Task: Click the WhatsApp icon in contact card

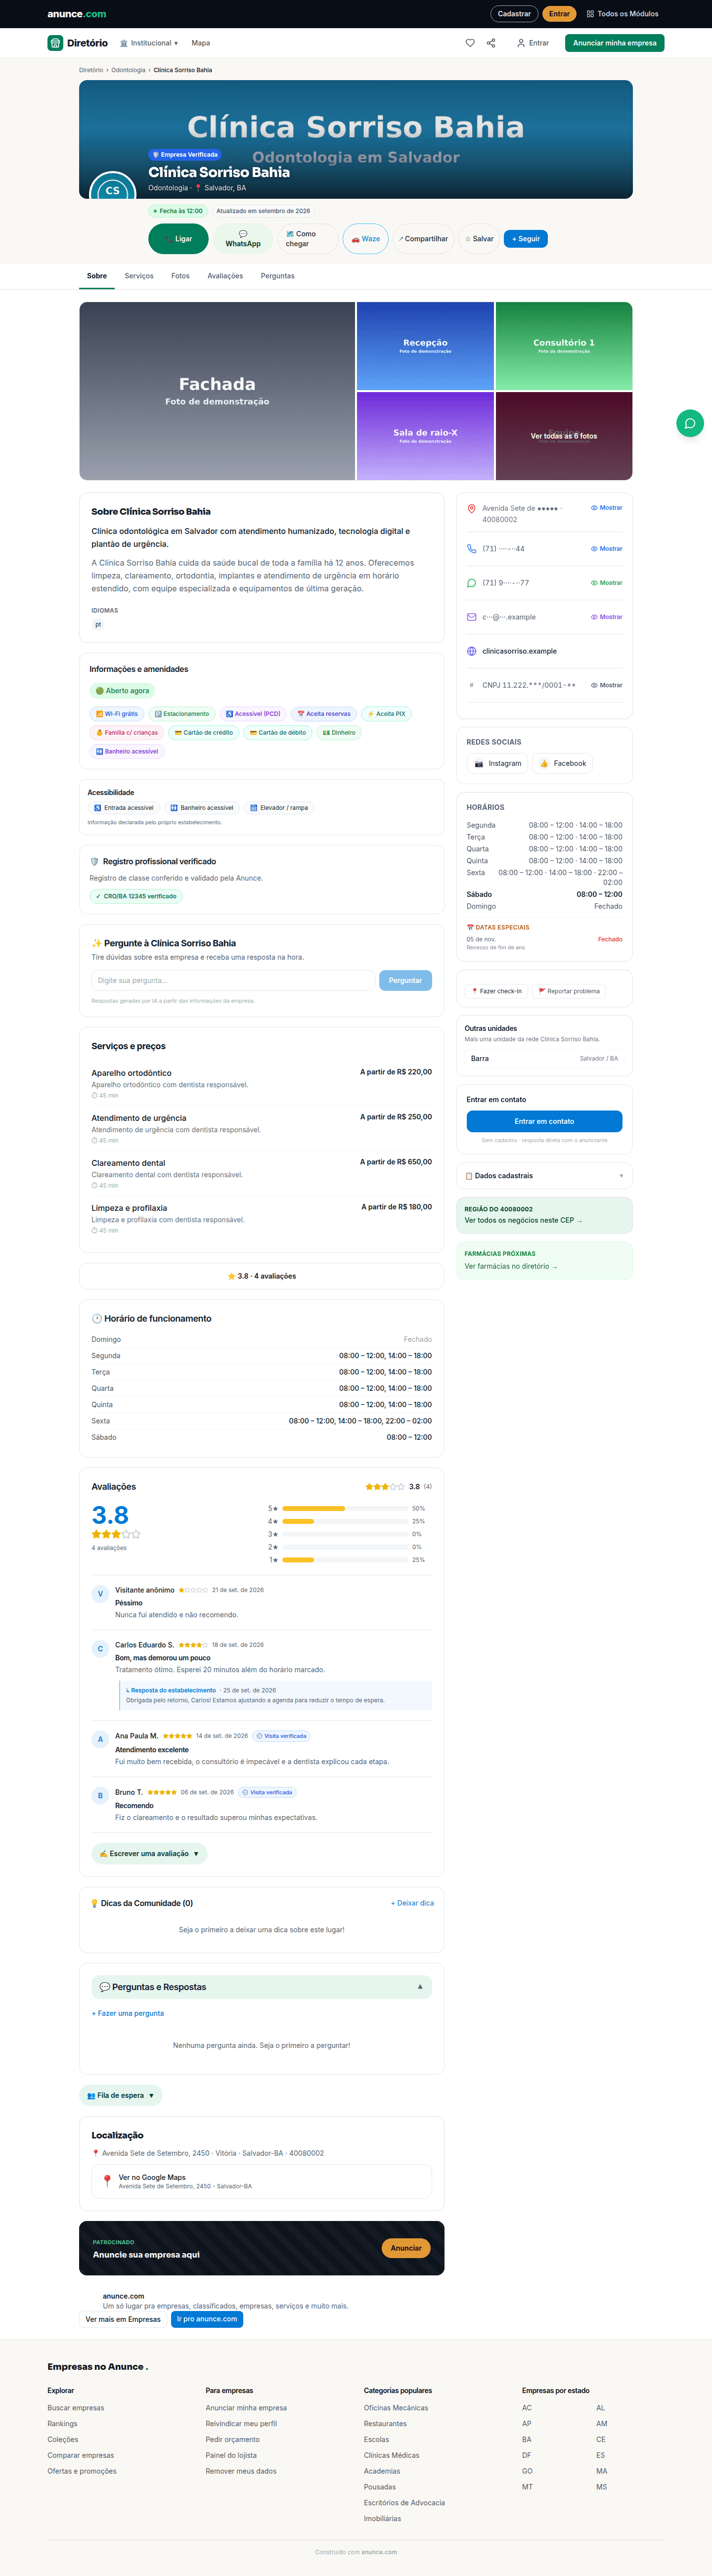Action: point(472,582)
